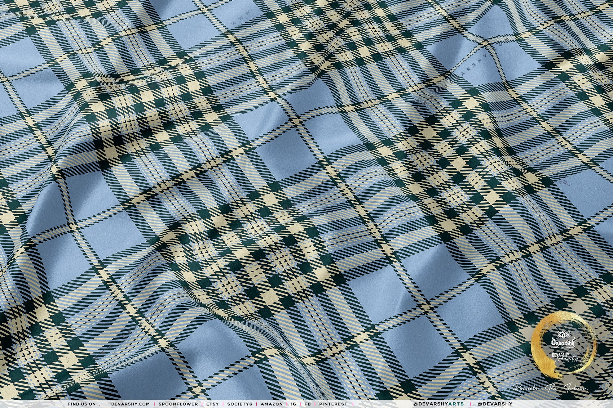Click the AMAZON footer link
Viewport: 613px width, 408px height.
(272, 404)
